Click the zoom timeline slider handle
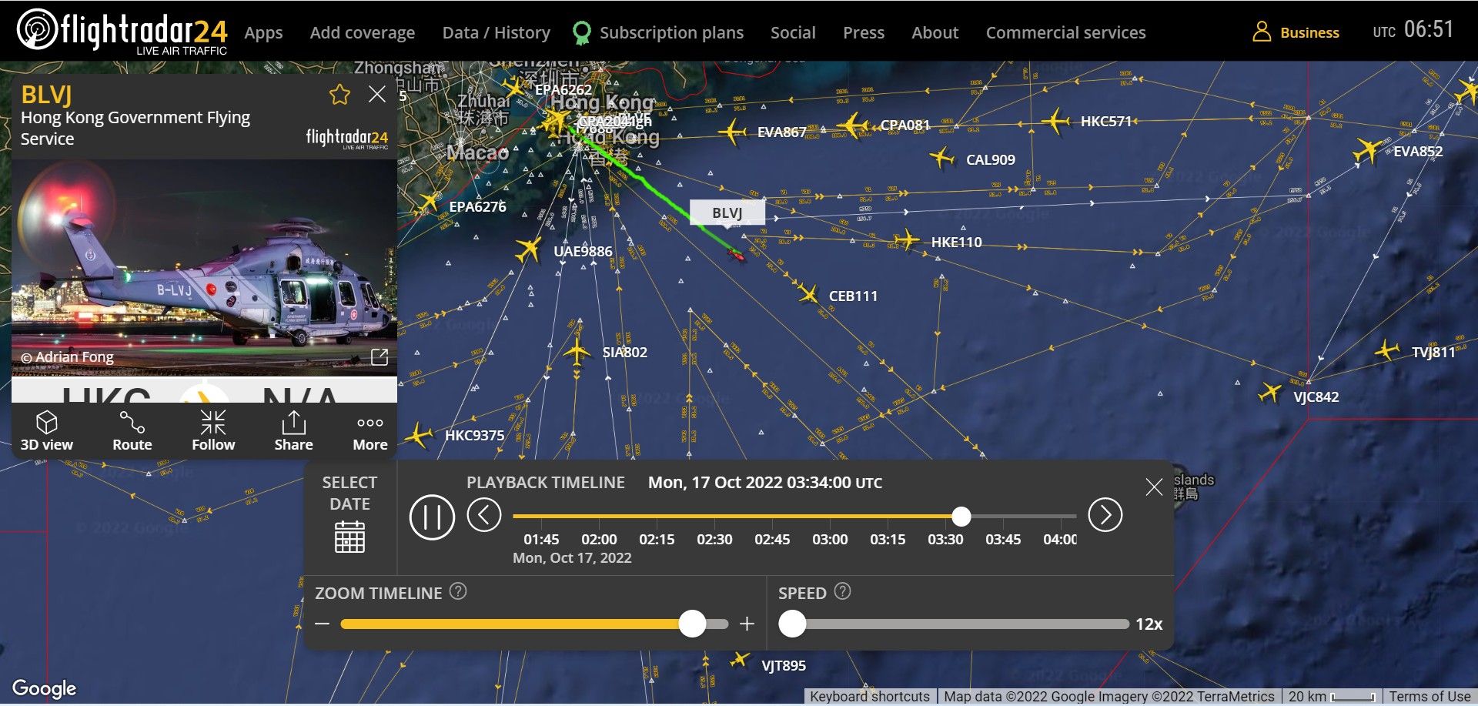Screen dimensions: 1478x706 pos(692,624)
